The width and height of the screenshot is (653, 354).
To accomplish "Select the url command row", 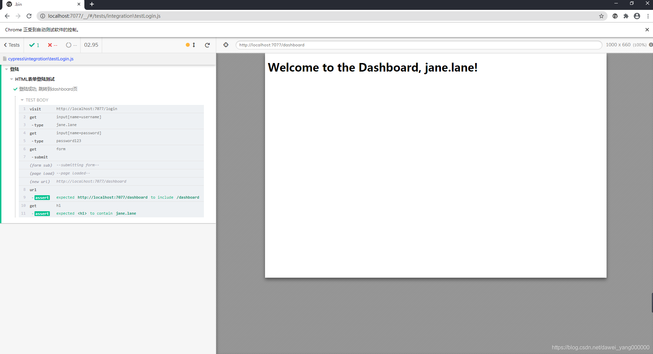I will pos(111,190).
